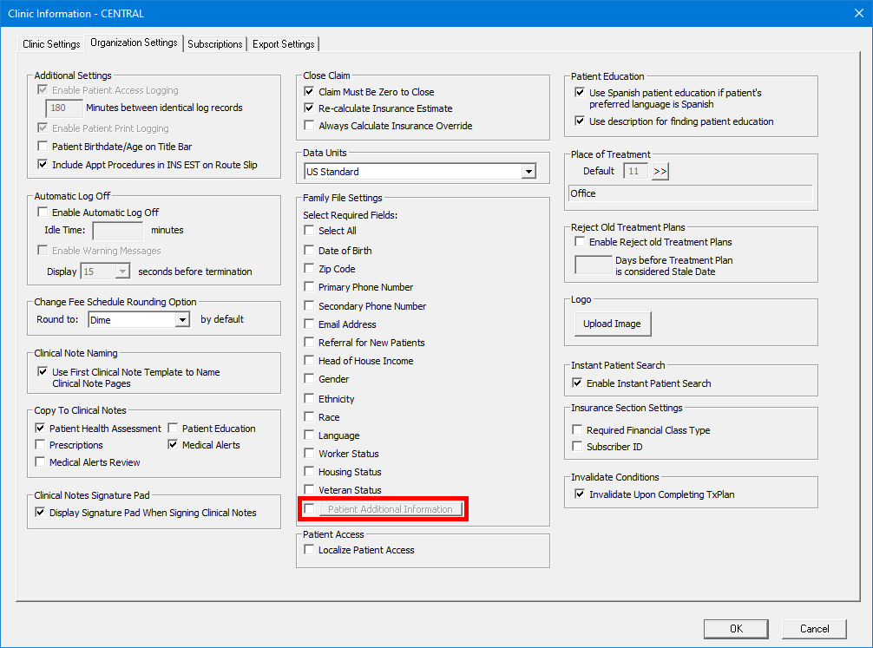The image size is (873, 648).
Task: Click the place of treatment >> button
Action: [x=660, y=172]
